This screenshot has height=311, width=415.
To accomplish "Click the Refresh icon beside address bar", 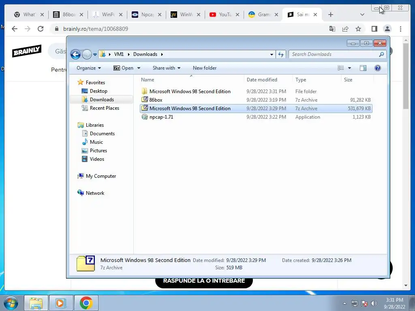I will click(x=280, y=55).
